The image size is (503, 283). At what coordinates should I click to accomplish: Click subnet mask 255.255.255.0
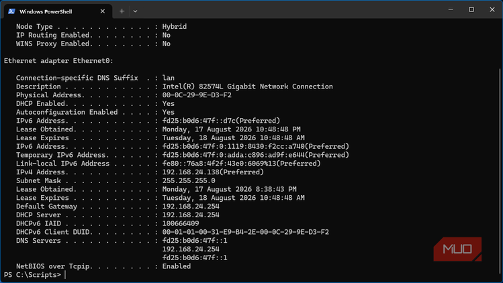[x=189, y=181]
